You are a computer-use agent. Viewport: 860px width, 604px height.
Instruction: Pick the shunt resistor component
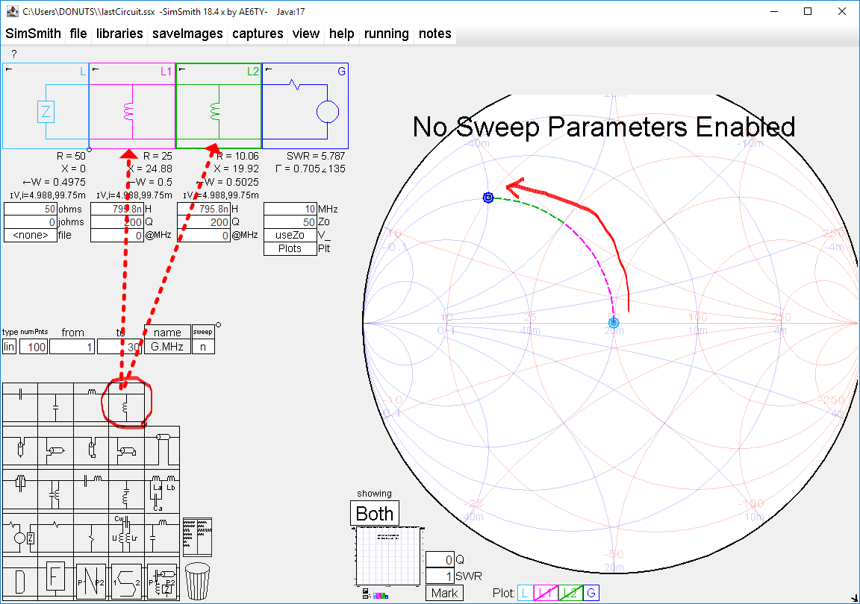pyautogui.click(x=91, y=532)
